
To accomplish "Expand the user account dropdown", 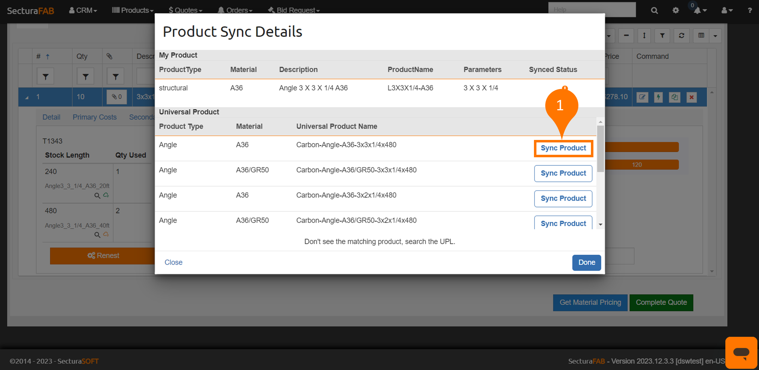I will click(727, 11).
